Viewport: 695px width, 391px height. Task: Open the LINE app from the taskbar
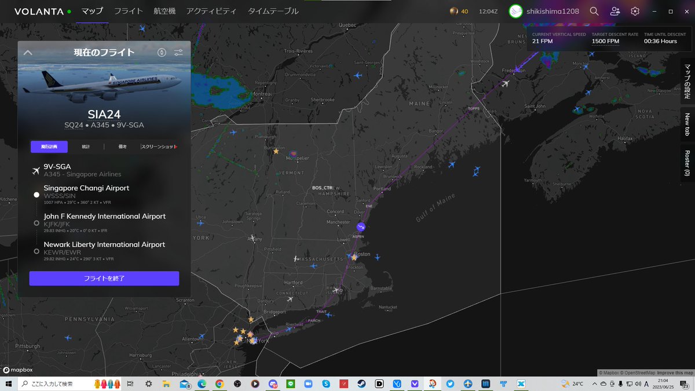point(290,383)
